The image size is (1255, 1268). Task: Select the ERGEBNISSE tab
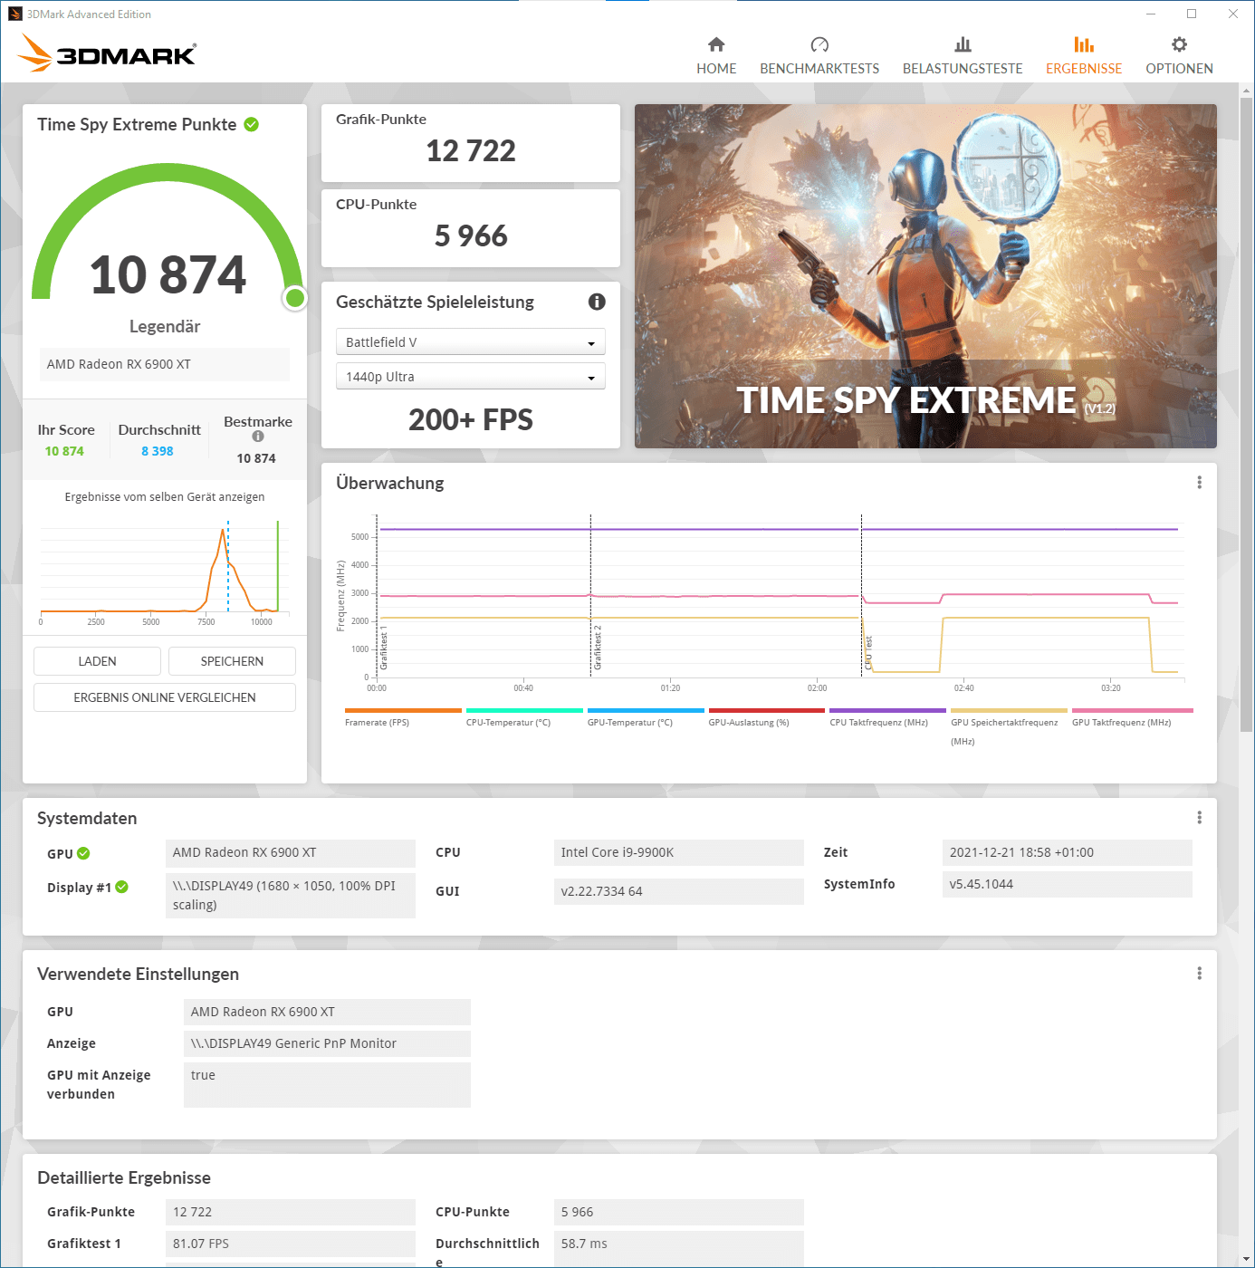coord(1084,56)
